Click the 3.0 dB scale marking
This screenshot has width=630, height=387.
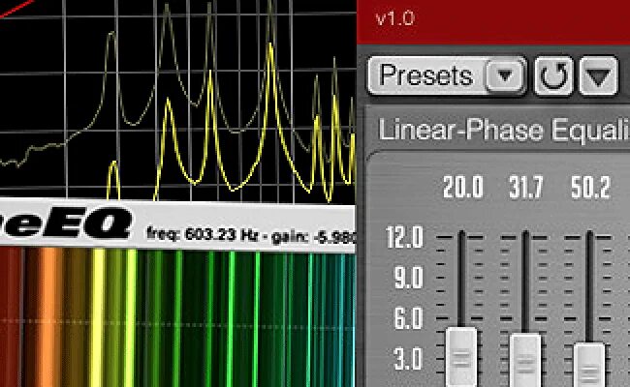pos(409,359)
